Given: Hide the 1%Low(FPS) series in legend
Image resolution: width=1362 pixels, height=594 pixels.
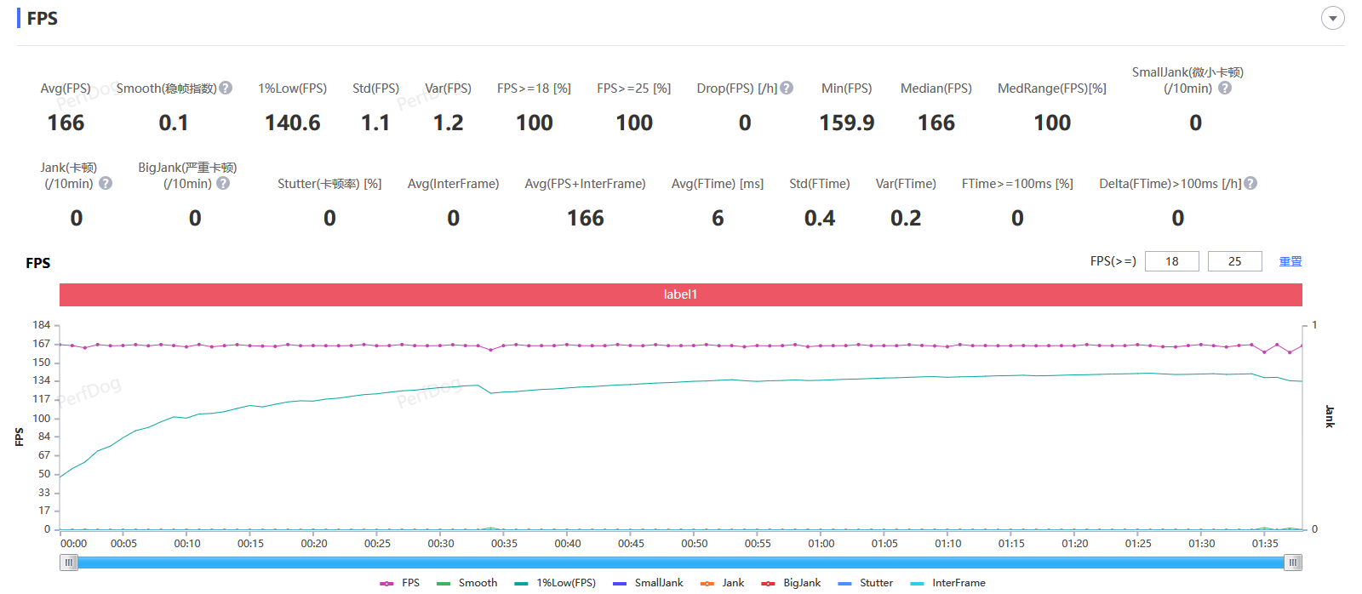Looking at the screenshot, I should click(x=556, y=583).
